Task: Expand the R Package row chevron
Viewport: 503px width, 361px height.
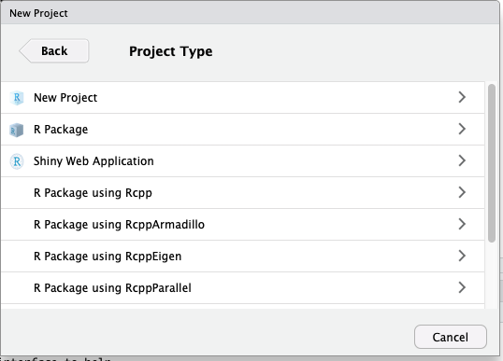Action: pyautogui.click(x=462, y=129)
